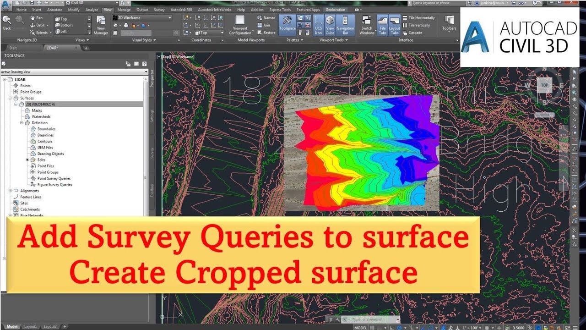Click Join viewports
Viewport: 586px width, 330px height.
(x=264, y=25)
